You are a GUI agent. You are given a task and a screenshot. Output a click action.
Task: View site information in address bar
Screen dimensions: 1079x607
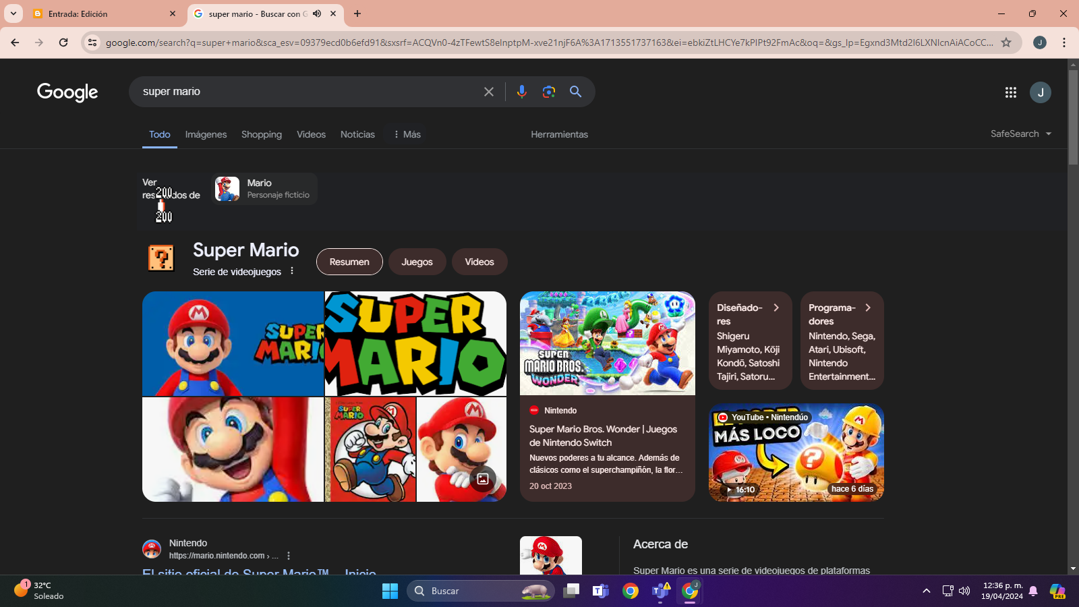[x=92, y=42]
